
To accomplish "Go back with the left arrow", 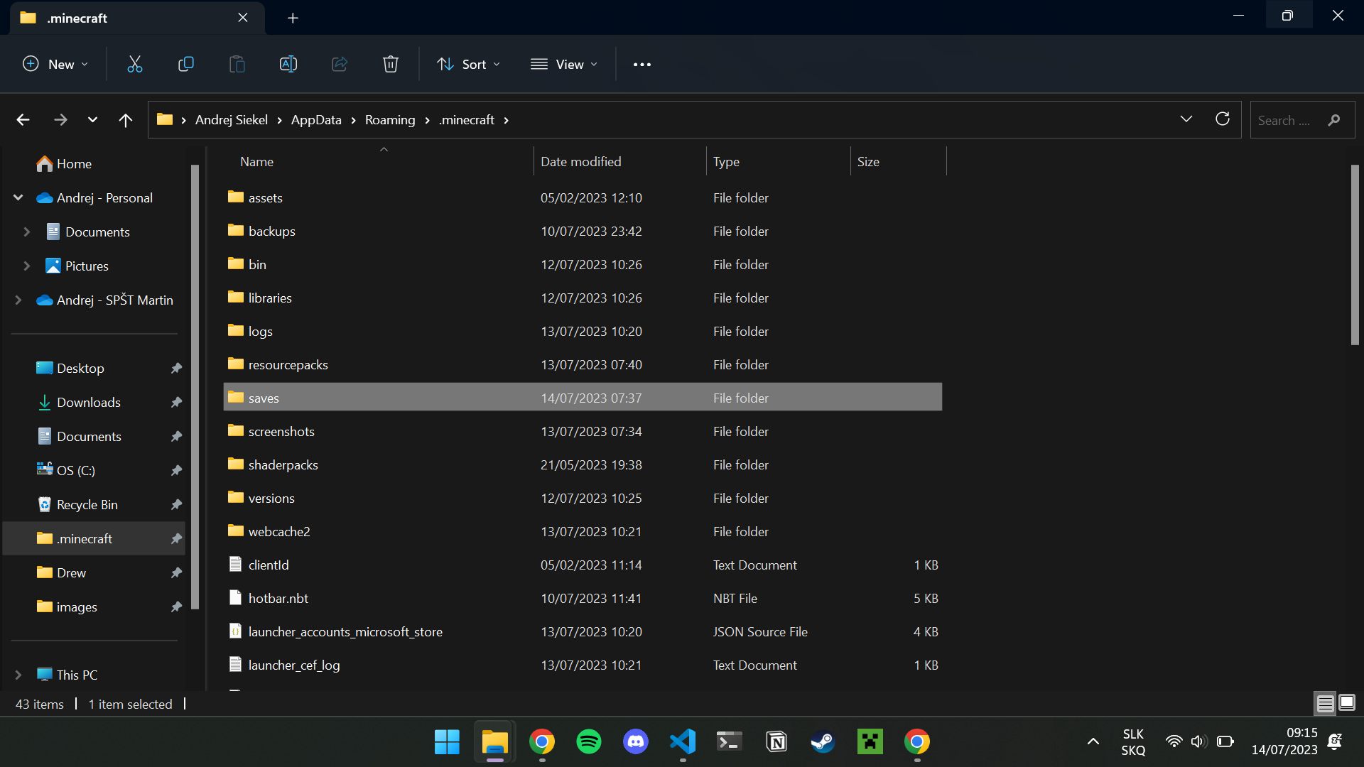I will coord(23,120).
